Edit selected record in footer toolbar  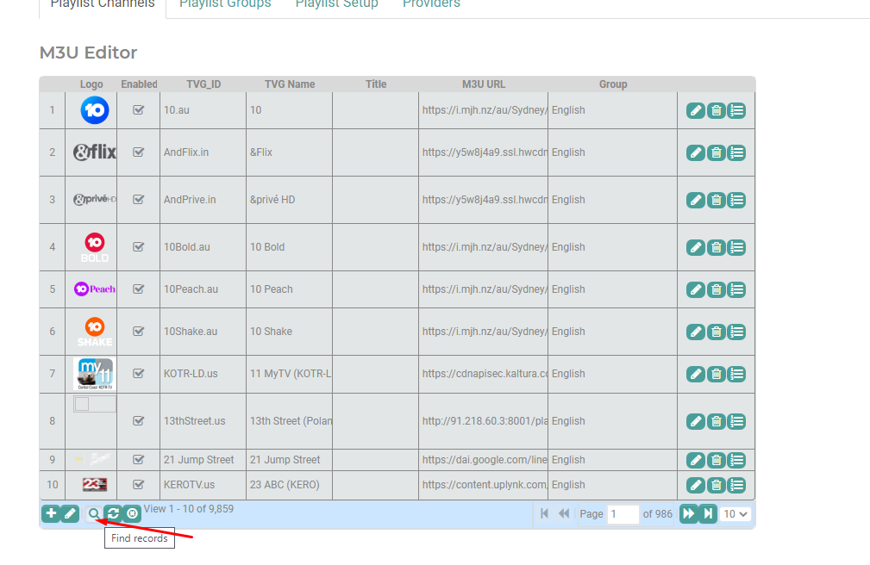click(70, 513)
